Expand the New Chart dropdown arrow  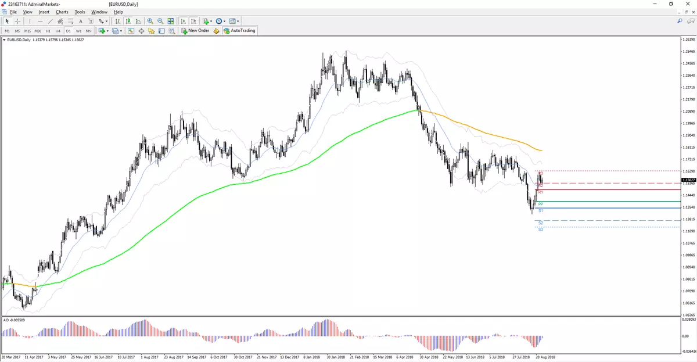point(107,31)
